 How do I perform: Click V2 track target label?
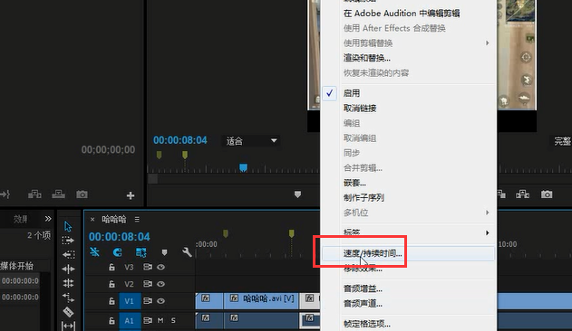click(x=129, y=284)
